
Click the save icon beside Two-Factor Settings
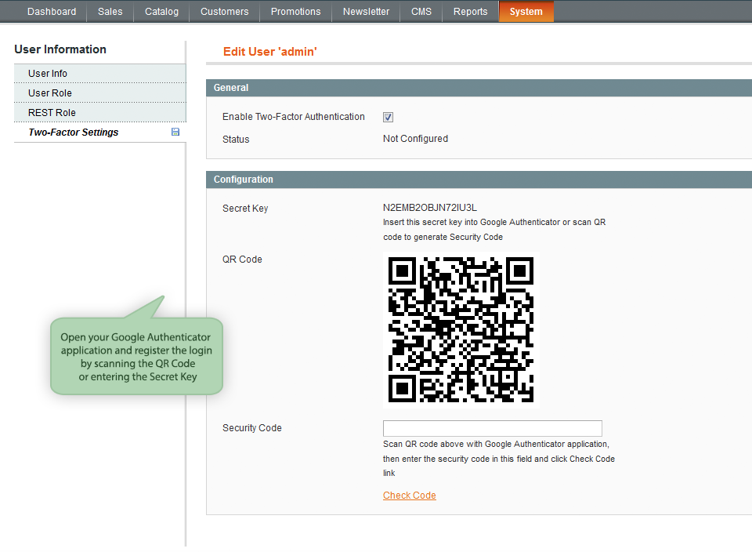tap(175, 132)
